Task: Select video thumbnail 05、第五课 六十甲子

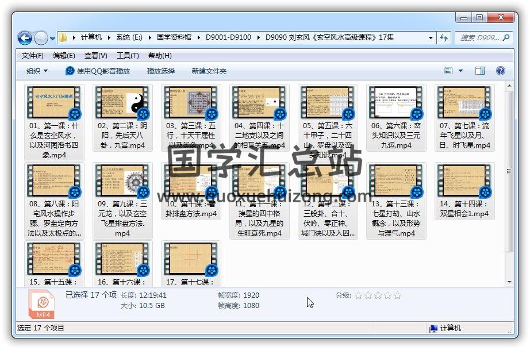Action: (x=328, y=102)
